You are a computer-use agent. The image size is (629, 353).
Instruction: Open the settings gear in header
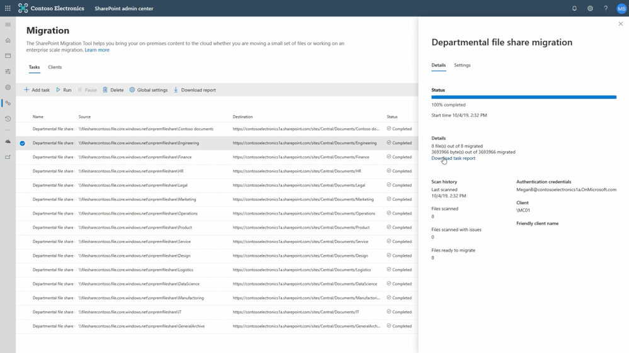[x=590, y=8]
